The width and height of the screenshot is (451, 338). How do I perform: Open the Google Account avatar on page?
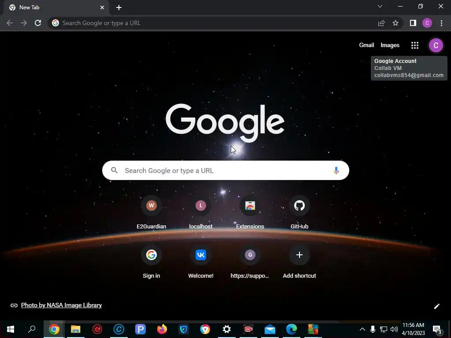436,45
